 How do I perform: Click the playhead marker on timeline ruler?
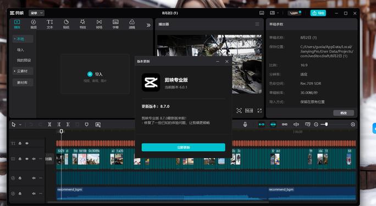(61, 131)
